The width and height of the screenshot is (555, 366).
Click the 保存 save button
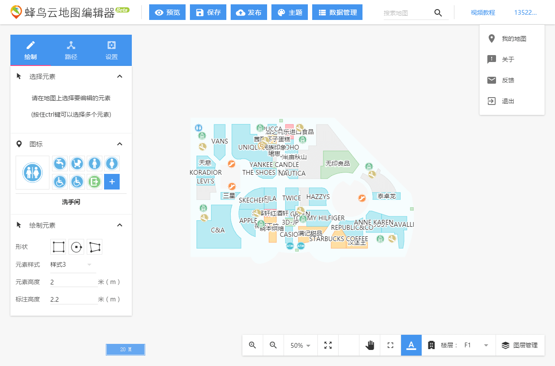[x=208, y=13]
